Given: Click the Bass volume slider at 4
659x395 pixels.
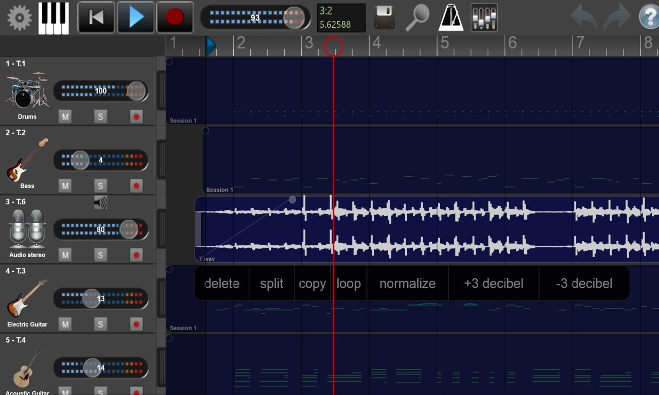Looking at the screenshot, I should click(x=101, y=160).
